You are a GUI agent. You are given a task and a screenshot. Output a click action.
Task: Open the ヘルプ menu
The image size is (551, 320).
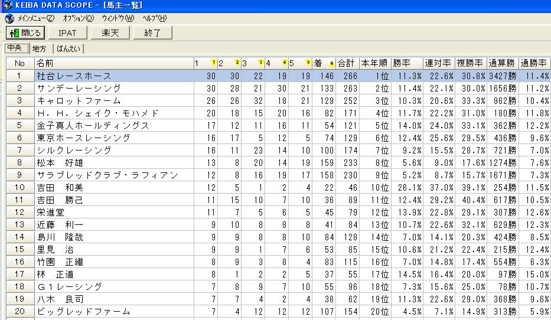[155, 18]
